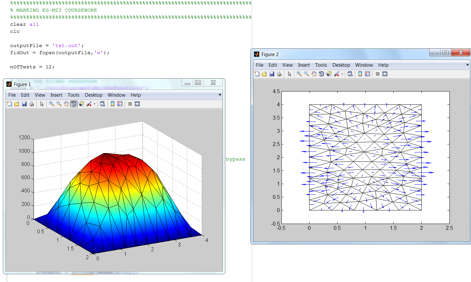The height and width of the screenshot is (282, 471).
Task: Click the 'nOfTests = 12;' code line
Action: [x=32, y=67]
